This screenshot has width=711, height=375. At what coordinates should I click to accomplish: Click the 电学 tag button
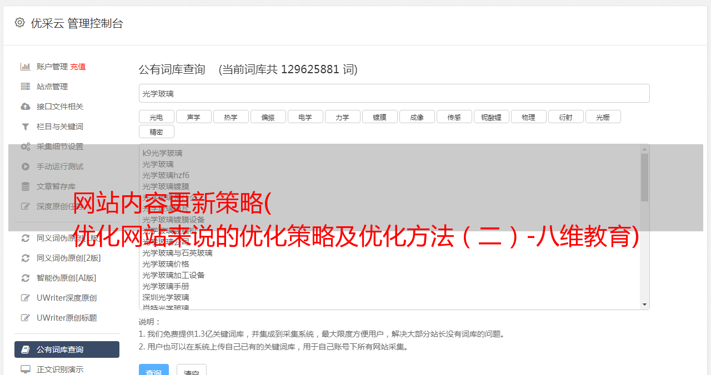click(306, 116)
